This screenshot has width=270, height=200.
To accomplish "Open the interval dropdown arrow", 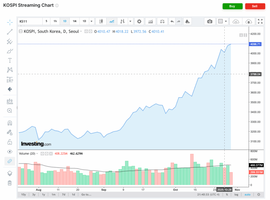I will [91, 21].
